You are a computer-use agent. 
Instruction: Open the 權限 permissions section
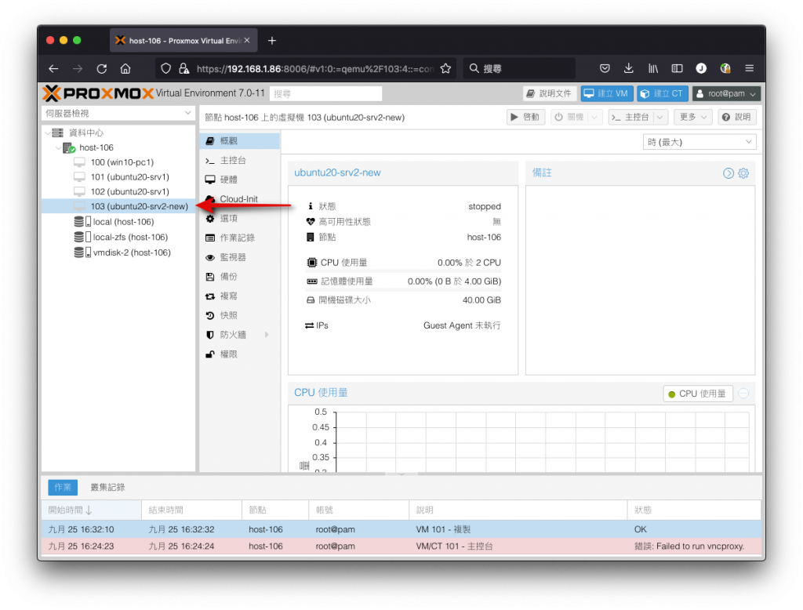pyautogui.click(x=240, y=354)
